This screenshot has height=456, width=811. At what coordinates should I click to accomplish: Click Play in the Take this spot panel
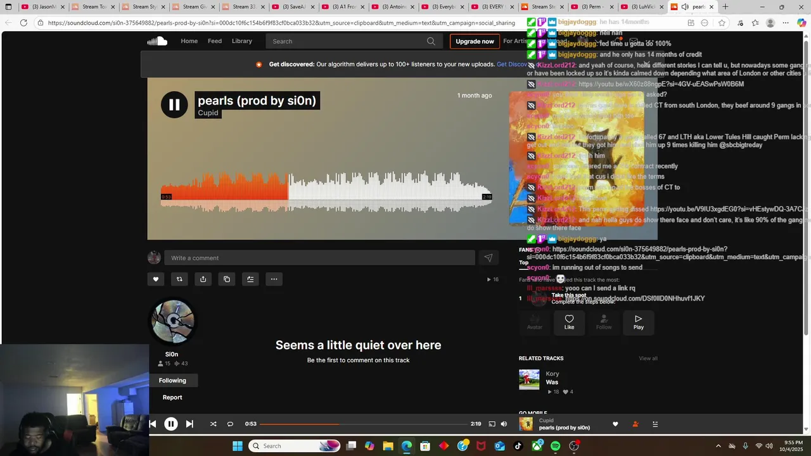[639, 322]
